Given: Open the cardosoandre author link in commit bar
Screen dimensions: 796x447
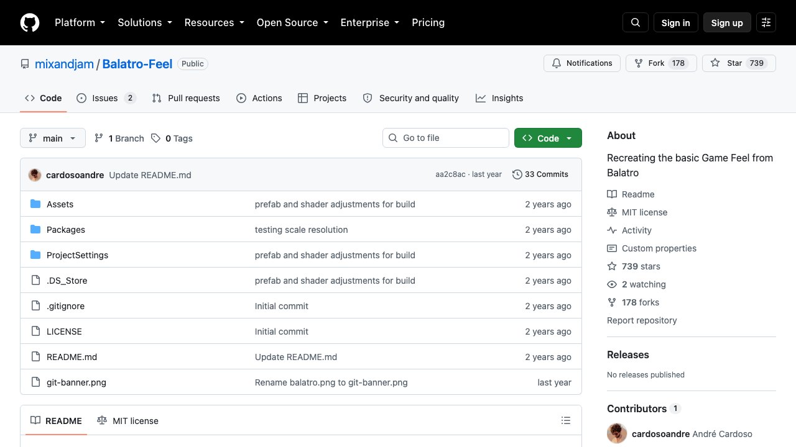Looking at the screenshot, I should pyautogui.click(x=75, y=175).
